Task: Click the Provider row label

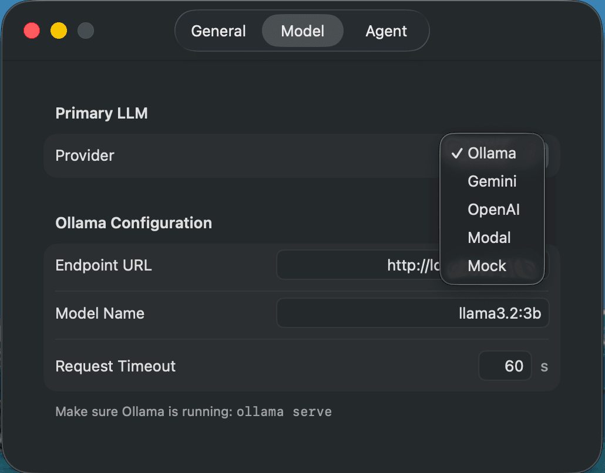Action: [84, 156]
